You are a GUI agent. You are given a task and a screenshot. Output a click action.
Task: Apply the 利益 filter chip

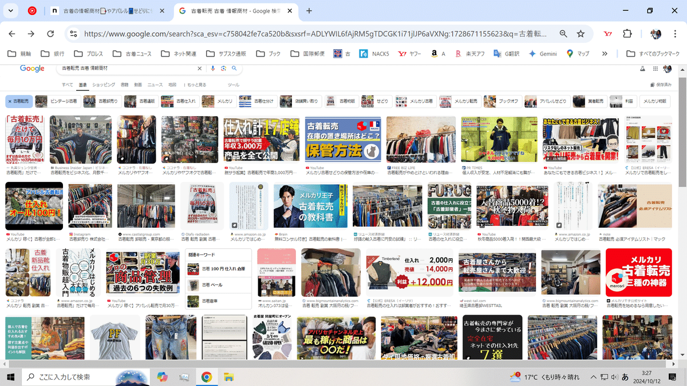(623, 101)
